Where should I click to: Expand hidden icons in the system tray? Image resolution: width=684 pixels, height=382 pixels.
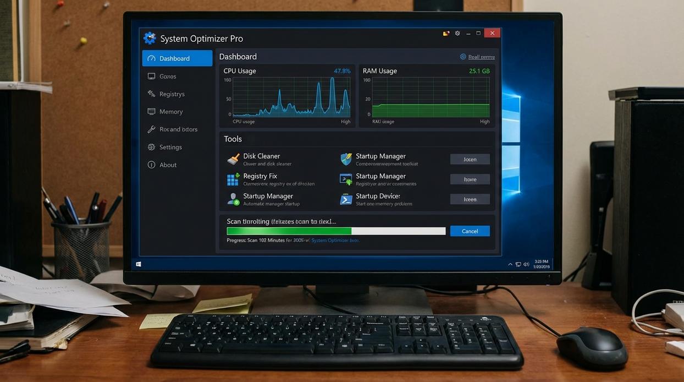pos(510,264)
